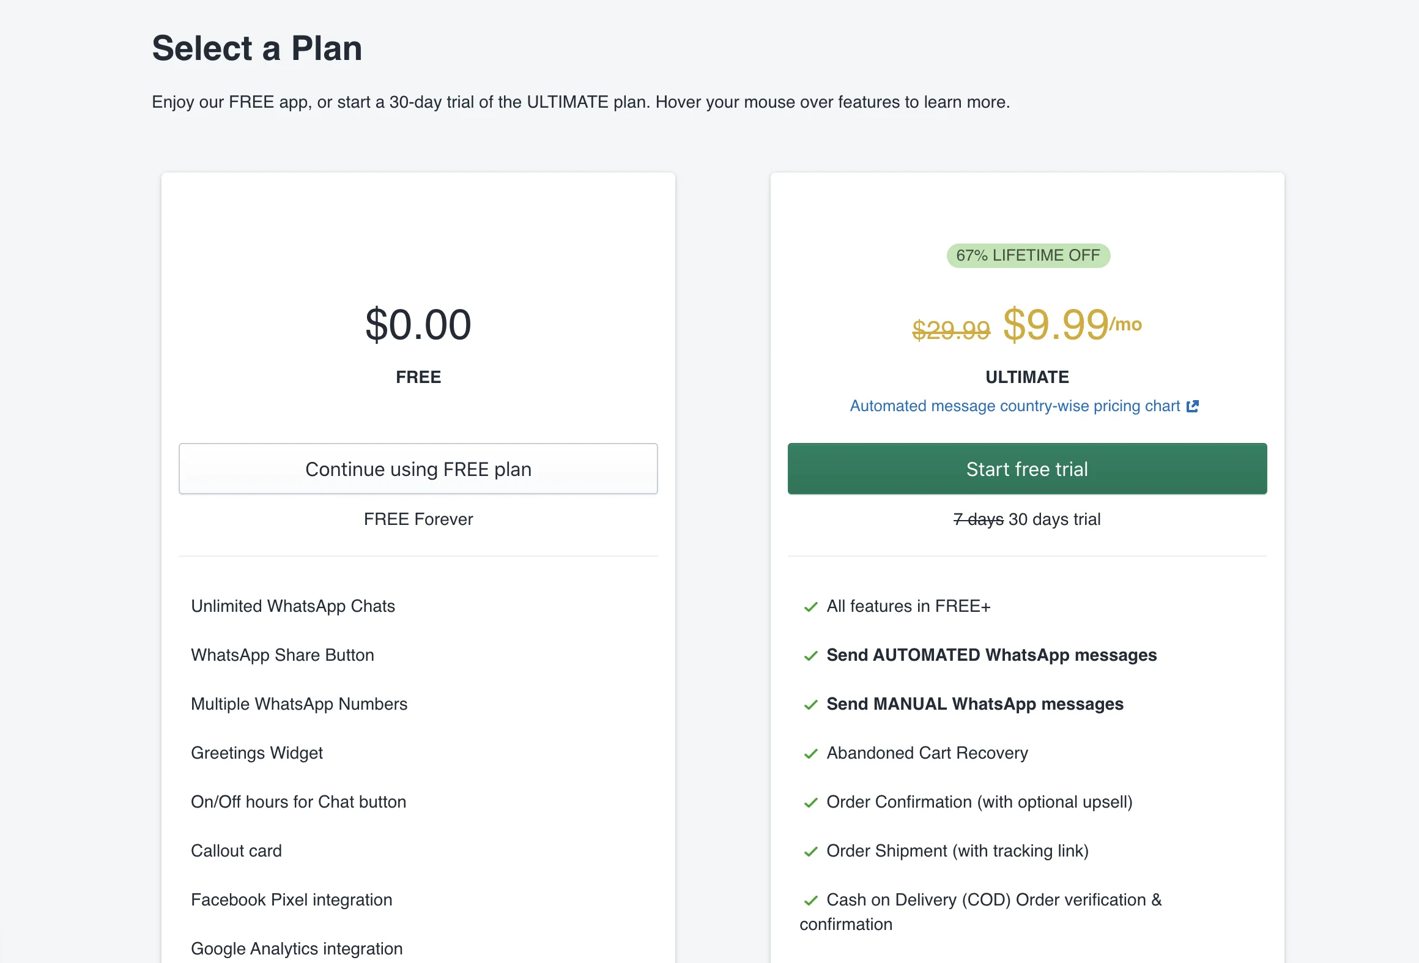The image size is (1419, 963).
Task: Click On/Off hours for Chat button feature
Action: click(298, 802)
